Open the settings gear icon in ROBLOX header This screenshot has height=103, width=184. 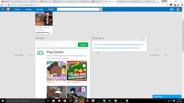[x=178, y=9]
